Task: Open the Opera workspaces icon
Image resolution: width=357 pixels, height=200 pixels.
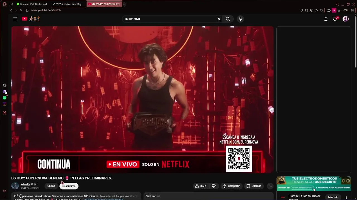Action: tap(11, 4)
